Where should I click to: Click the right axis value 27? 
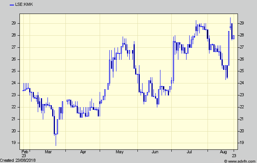click(241, 47)
